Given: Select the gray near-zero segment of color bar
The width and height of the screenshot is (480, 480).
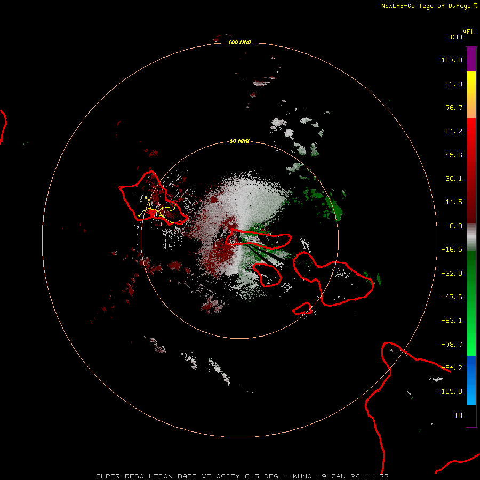Looking at the screenshot, I should pos(471,237).
